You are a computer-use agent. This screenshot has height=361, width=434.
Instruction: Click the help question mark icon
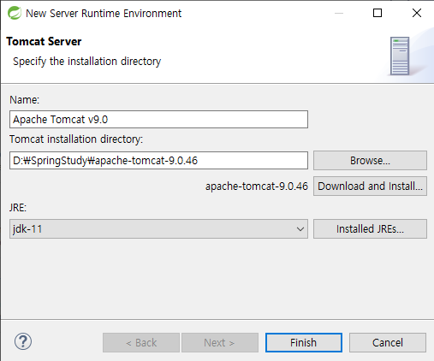click(23, 341)
